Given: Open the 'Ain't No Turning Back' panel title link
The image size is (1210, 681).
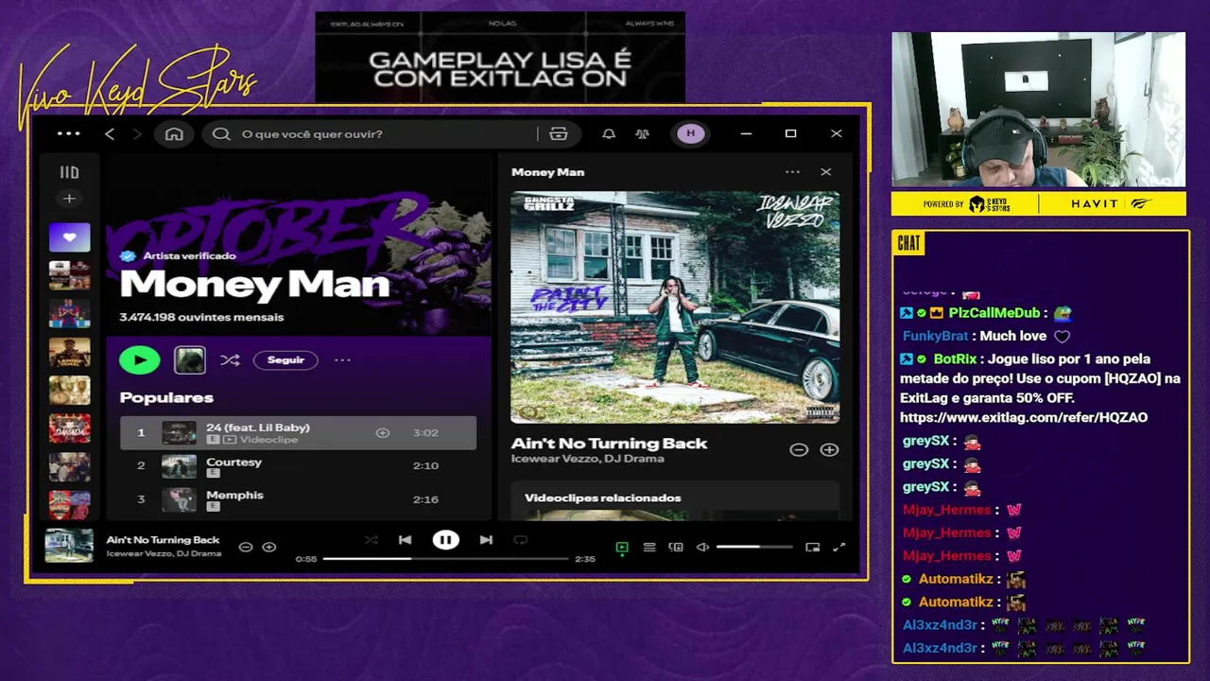Looking at the screenshot, I should pos(609,443).
